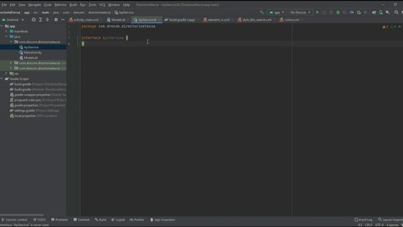403x227 pixels.
Task: Open the Navigate menu
Action: point(35,5)
